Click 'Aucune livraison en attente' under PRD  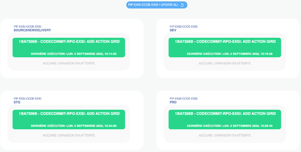click(x=225, y=135)
